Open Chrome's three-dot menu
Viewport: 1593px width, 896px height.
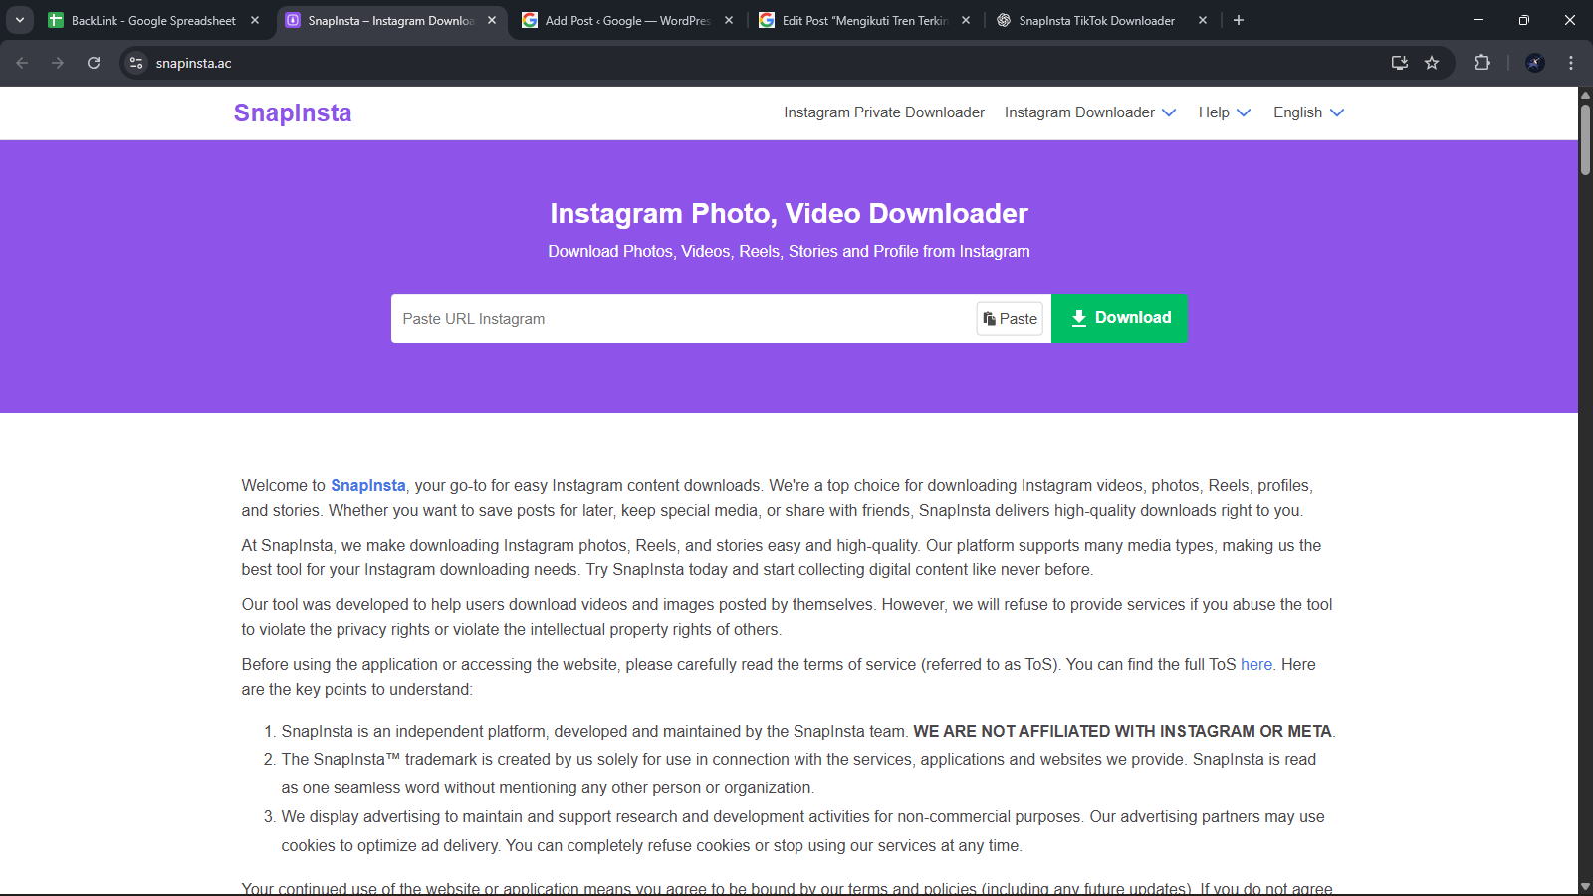point(1571,62)
